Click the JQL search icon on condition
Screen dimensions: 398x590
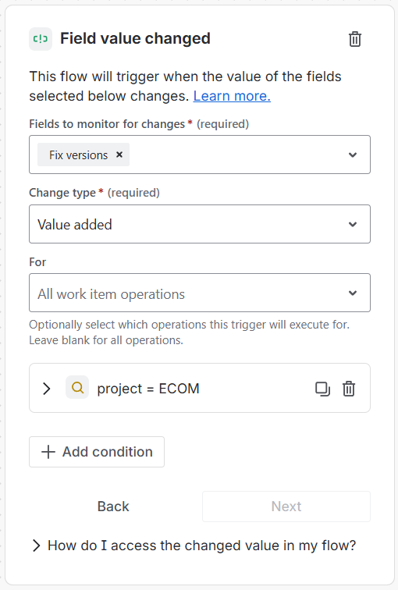pos(77,387)
